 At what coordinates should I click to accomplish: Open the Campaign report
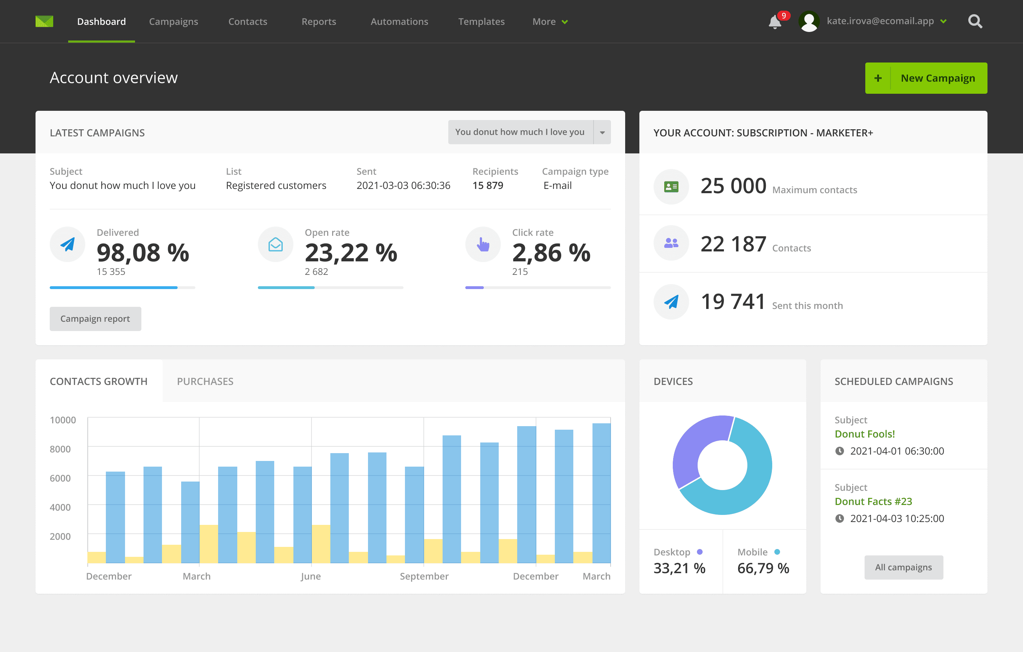95,319
